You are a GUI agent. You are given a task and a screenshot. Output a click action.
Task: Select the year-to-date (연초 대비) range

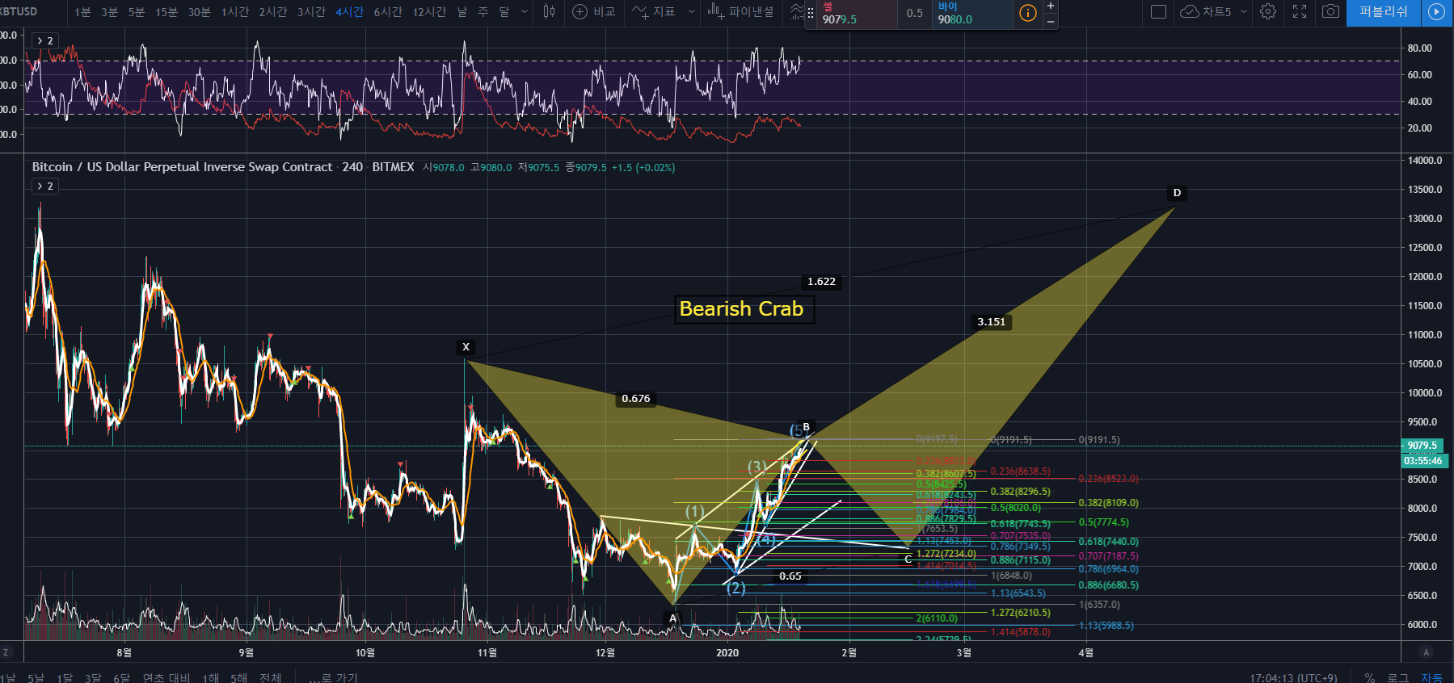tap(166, 677)
